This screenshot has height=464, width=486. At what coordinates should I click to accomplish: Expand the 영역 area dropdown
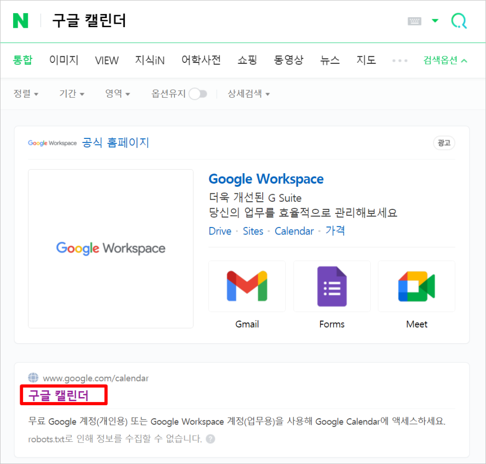(117, 94)
